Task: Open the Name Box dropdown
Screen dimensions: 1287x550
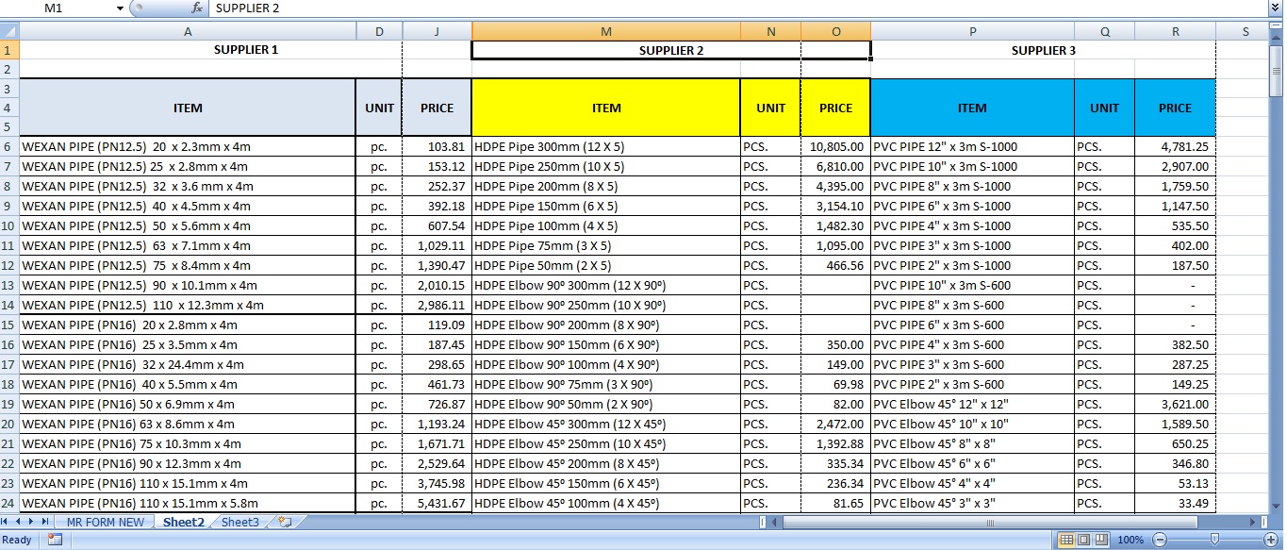Action: coord(120,8)
